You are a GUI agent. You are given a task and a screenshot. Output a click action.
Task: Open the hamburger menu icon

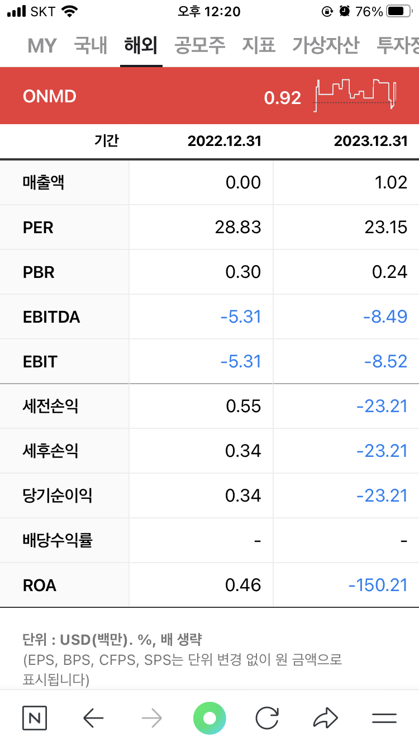point(384,718)
